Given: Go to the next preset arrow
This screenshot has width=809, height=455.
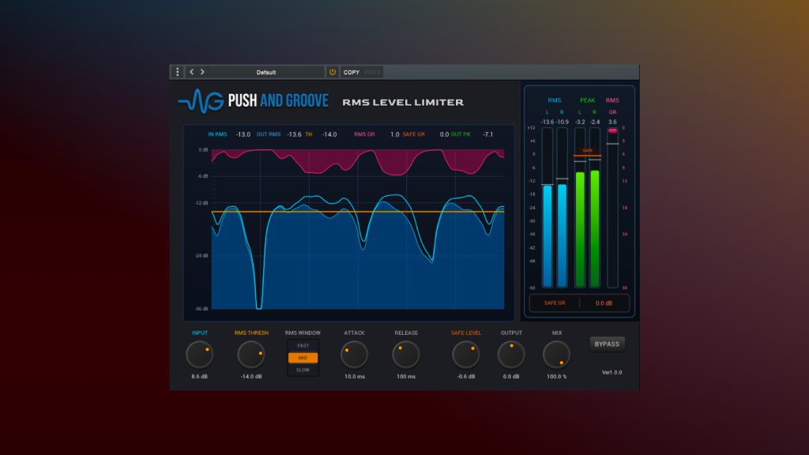Looking at the screenshot, I should (x=202, y=72).
